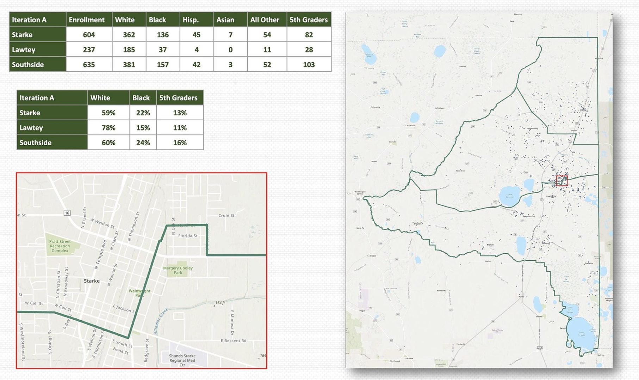Click E Bessent Rd label on inset map
639x380 pixels.
(233, 341)
